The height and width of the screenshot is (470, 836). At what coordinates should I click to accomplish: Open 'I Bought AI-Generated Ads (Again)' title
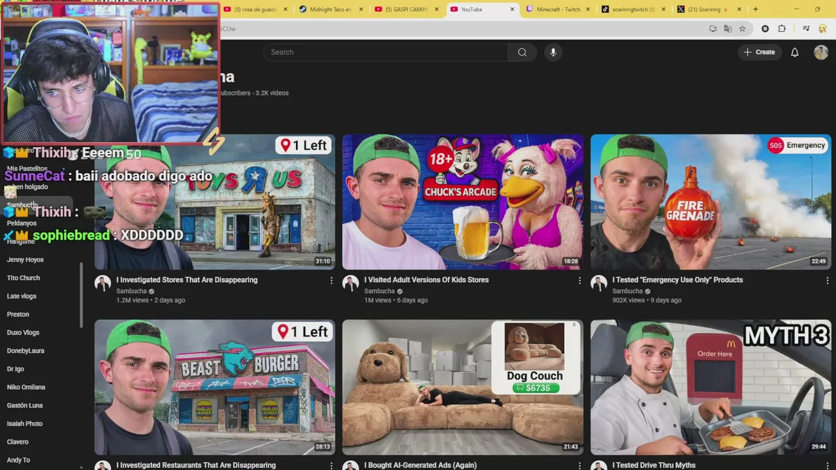(421, 465)
